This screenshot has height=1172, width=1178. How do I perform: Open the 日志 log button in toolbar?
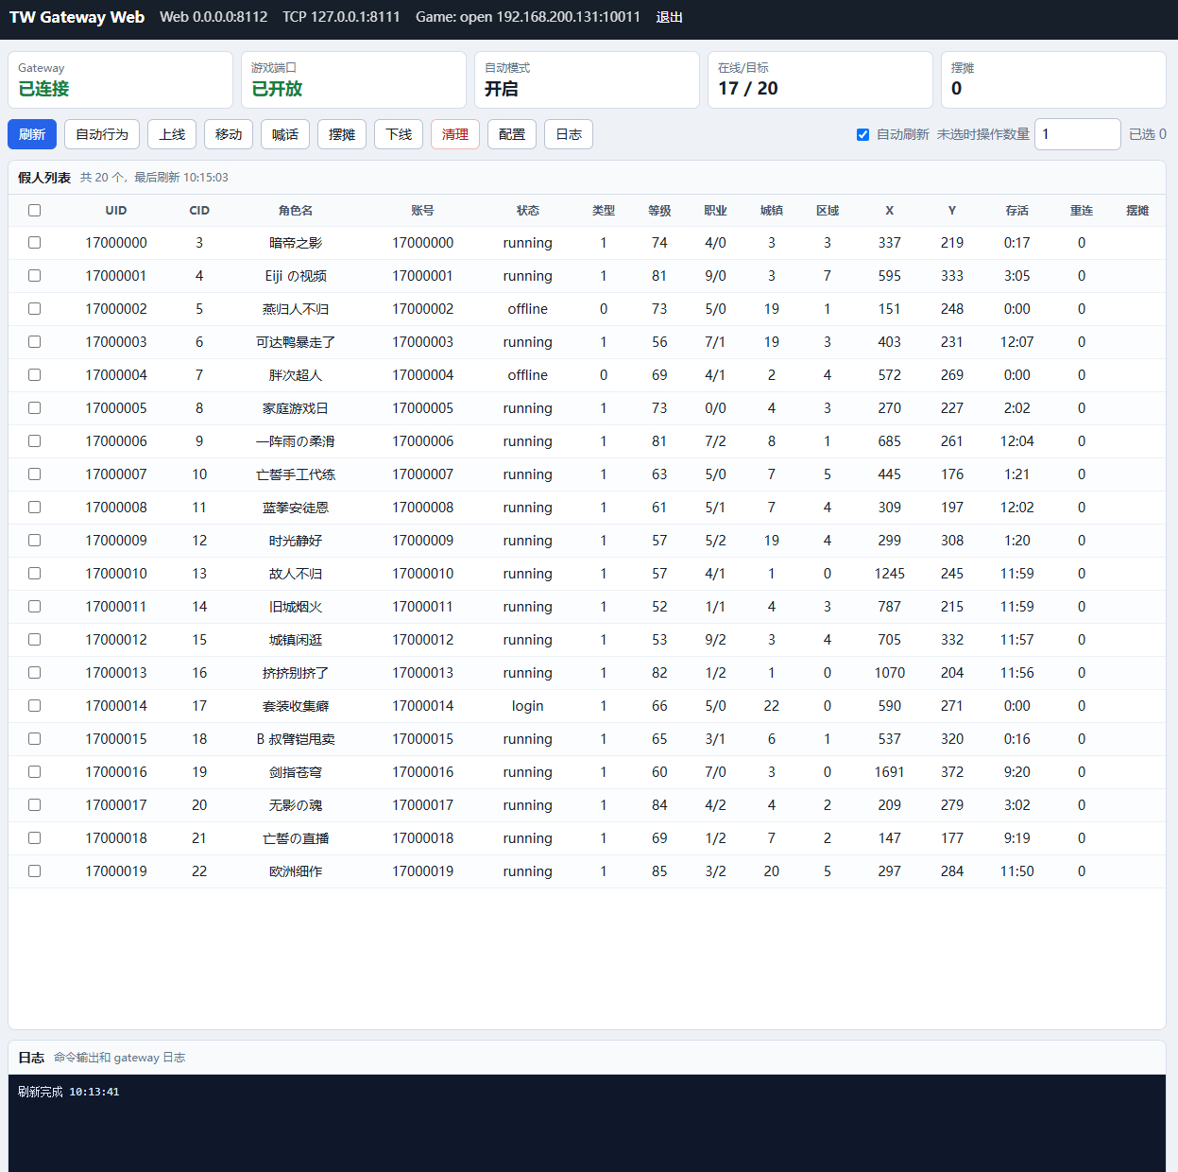(x=569, y=134)
